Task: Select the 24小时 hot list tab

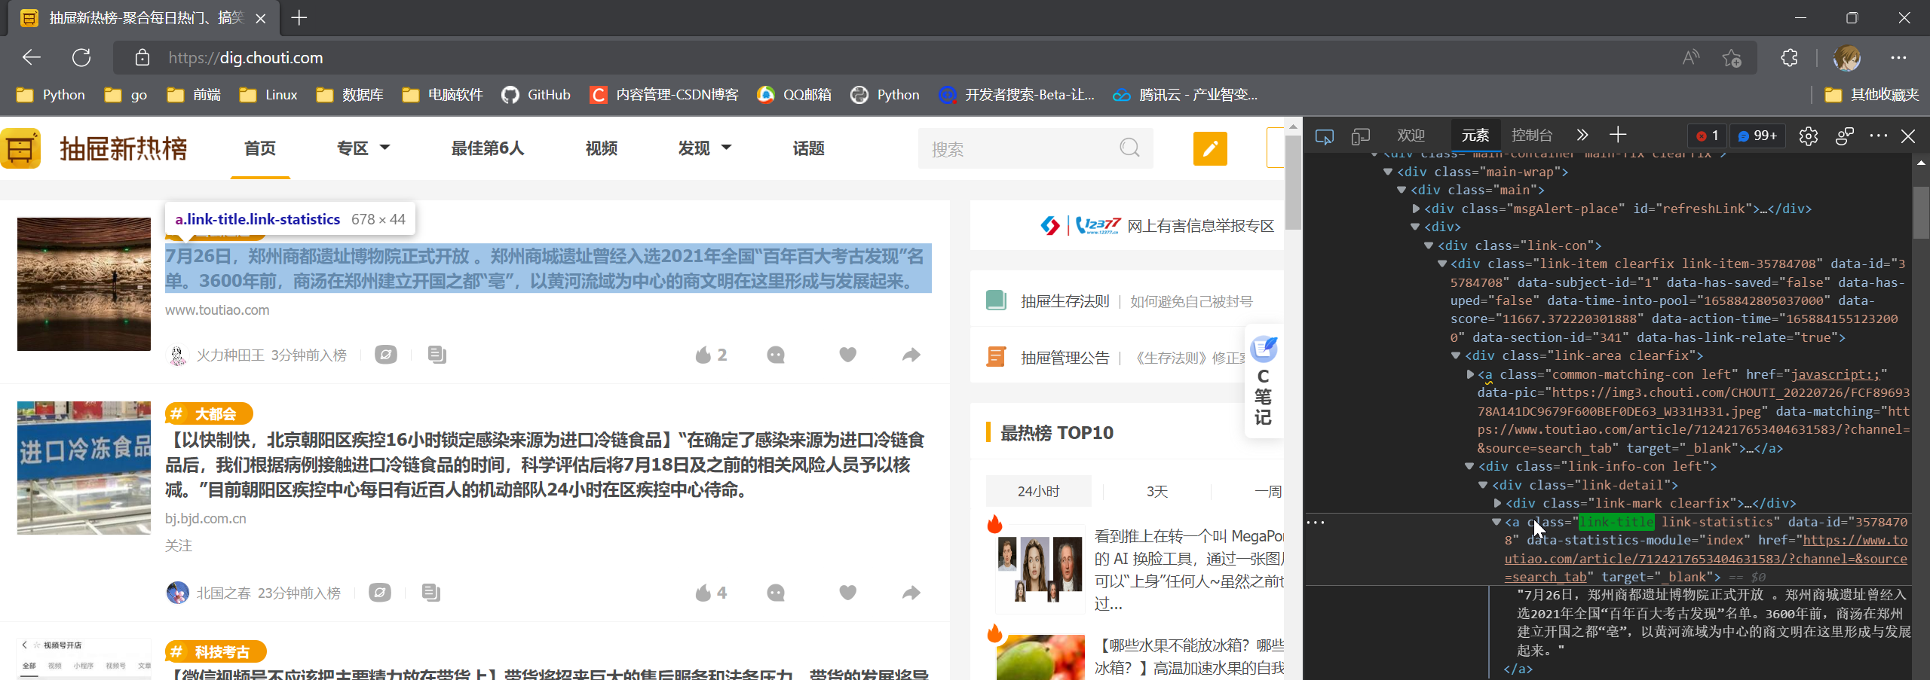Action: (x=1038, y=491)
